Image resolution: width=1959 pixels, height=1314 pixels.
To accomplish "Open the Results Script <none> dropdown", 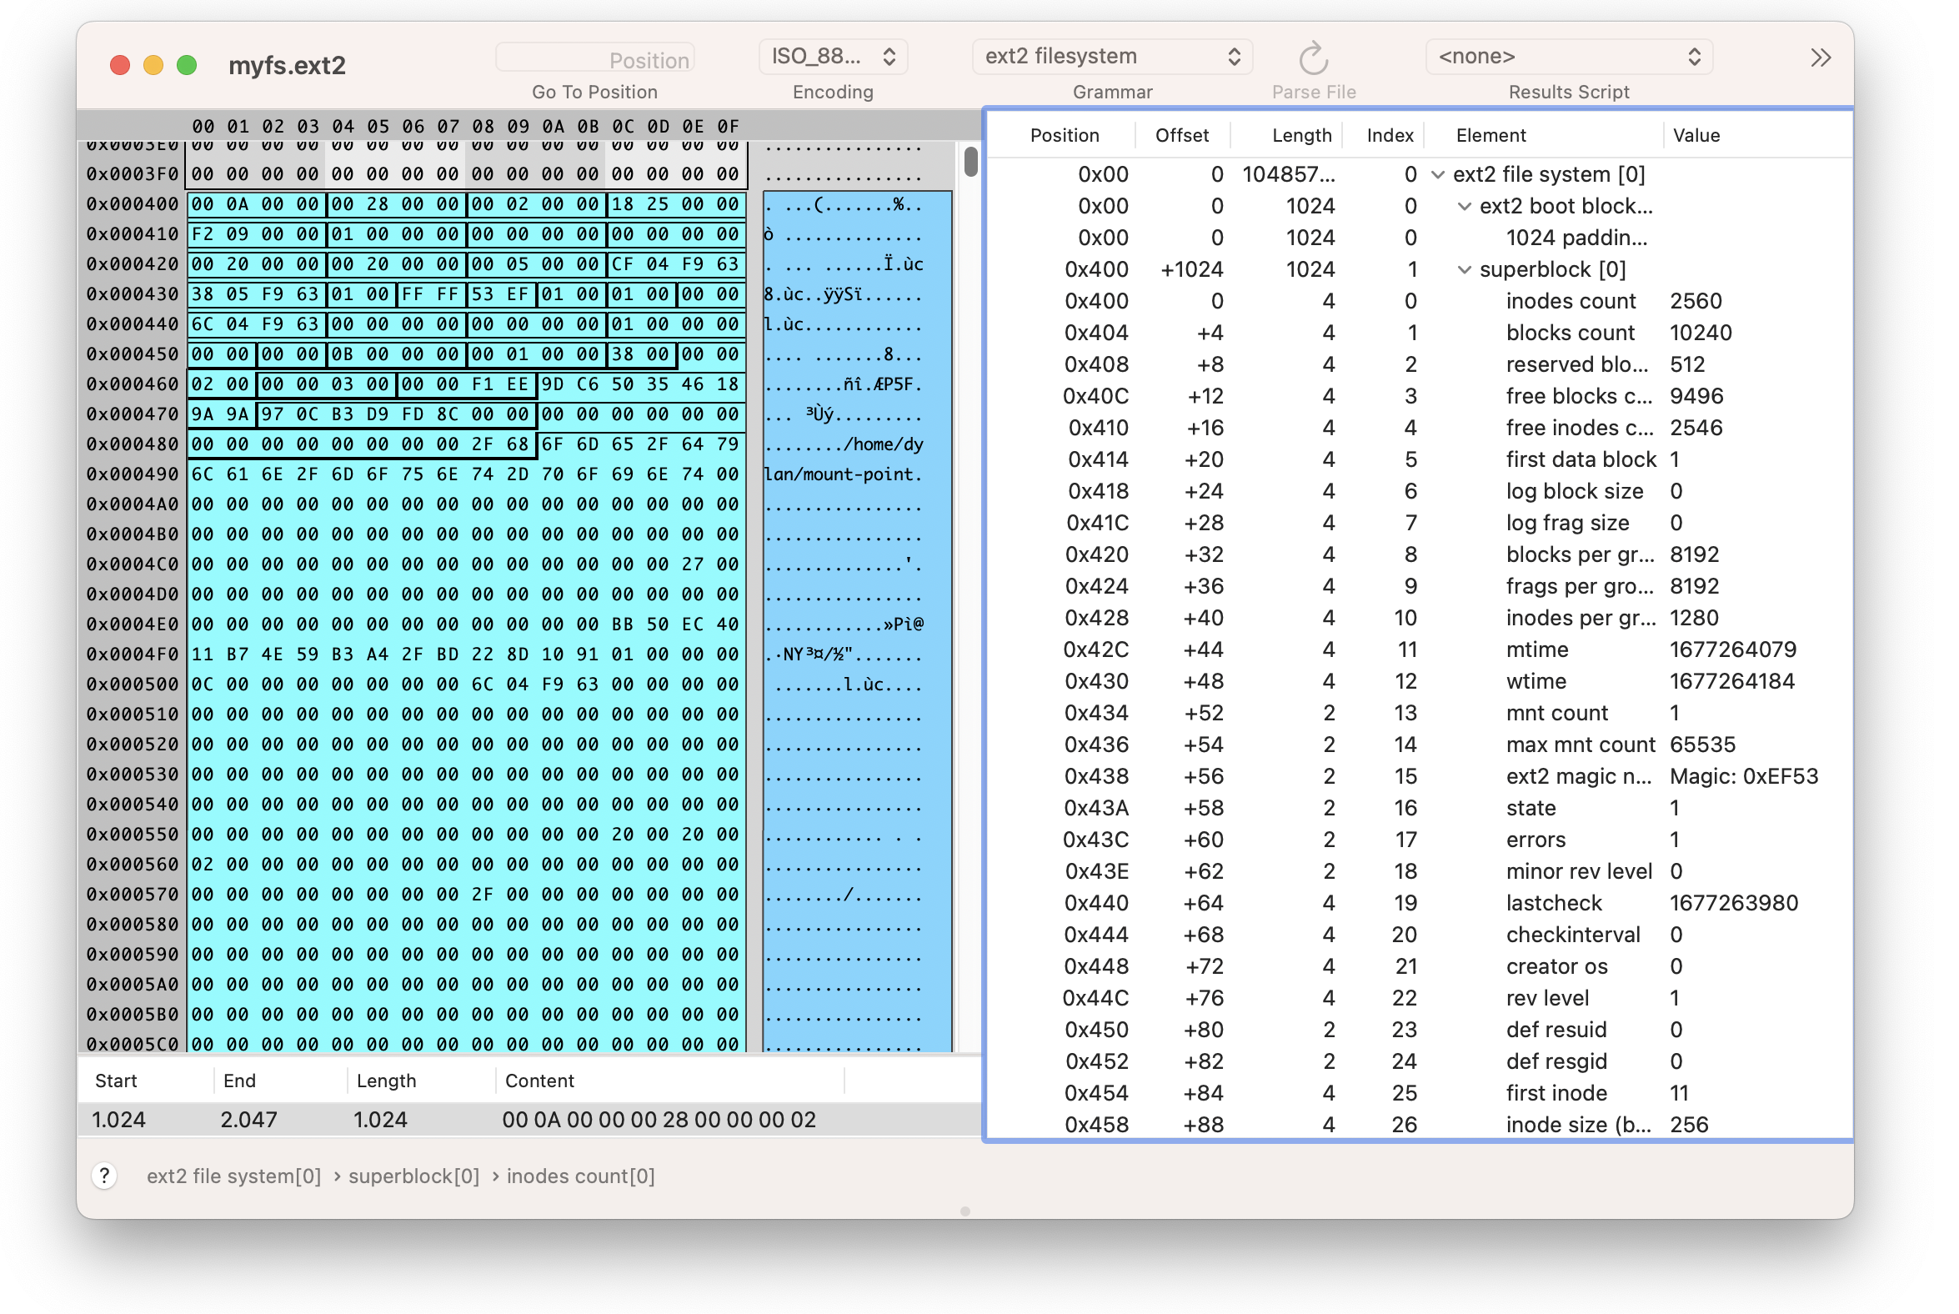I will [x=1569, y=56].
